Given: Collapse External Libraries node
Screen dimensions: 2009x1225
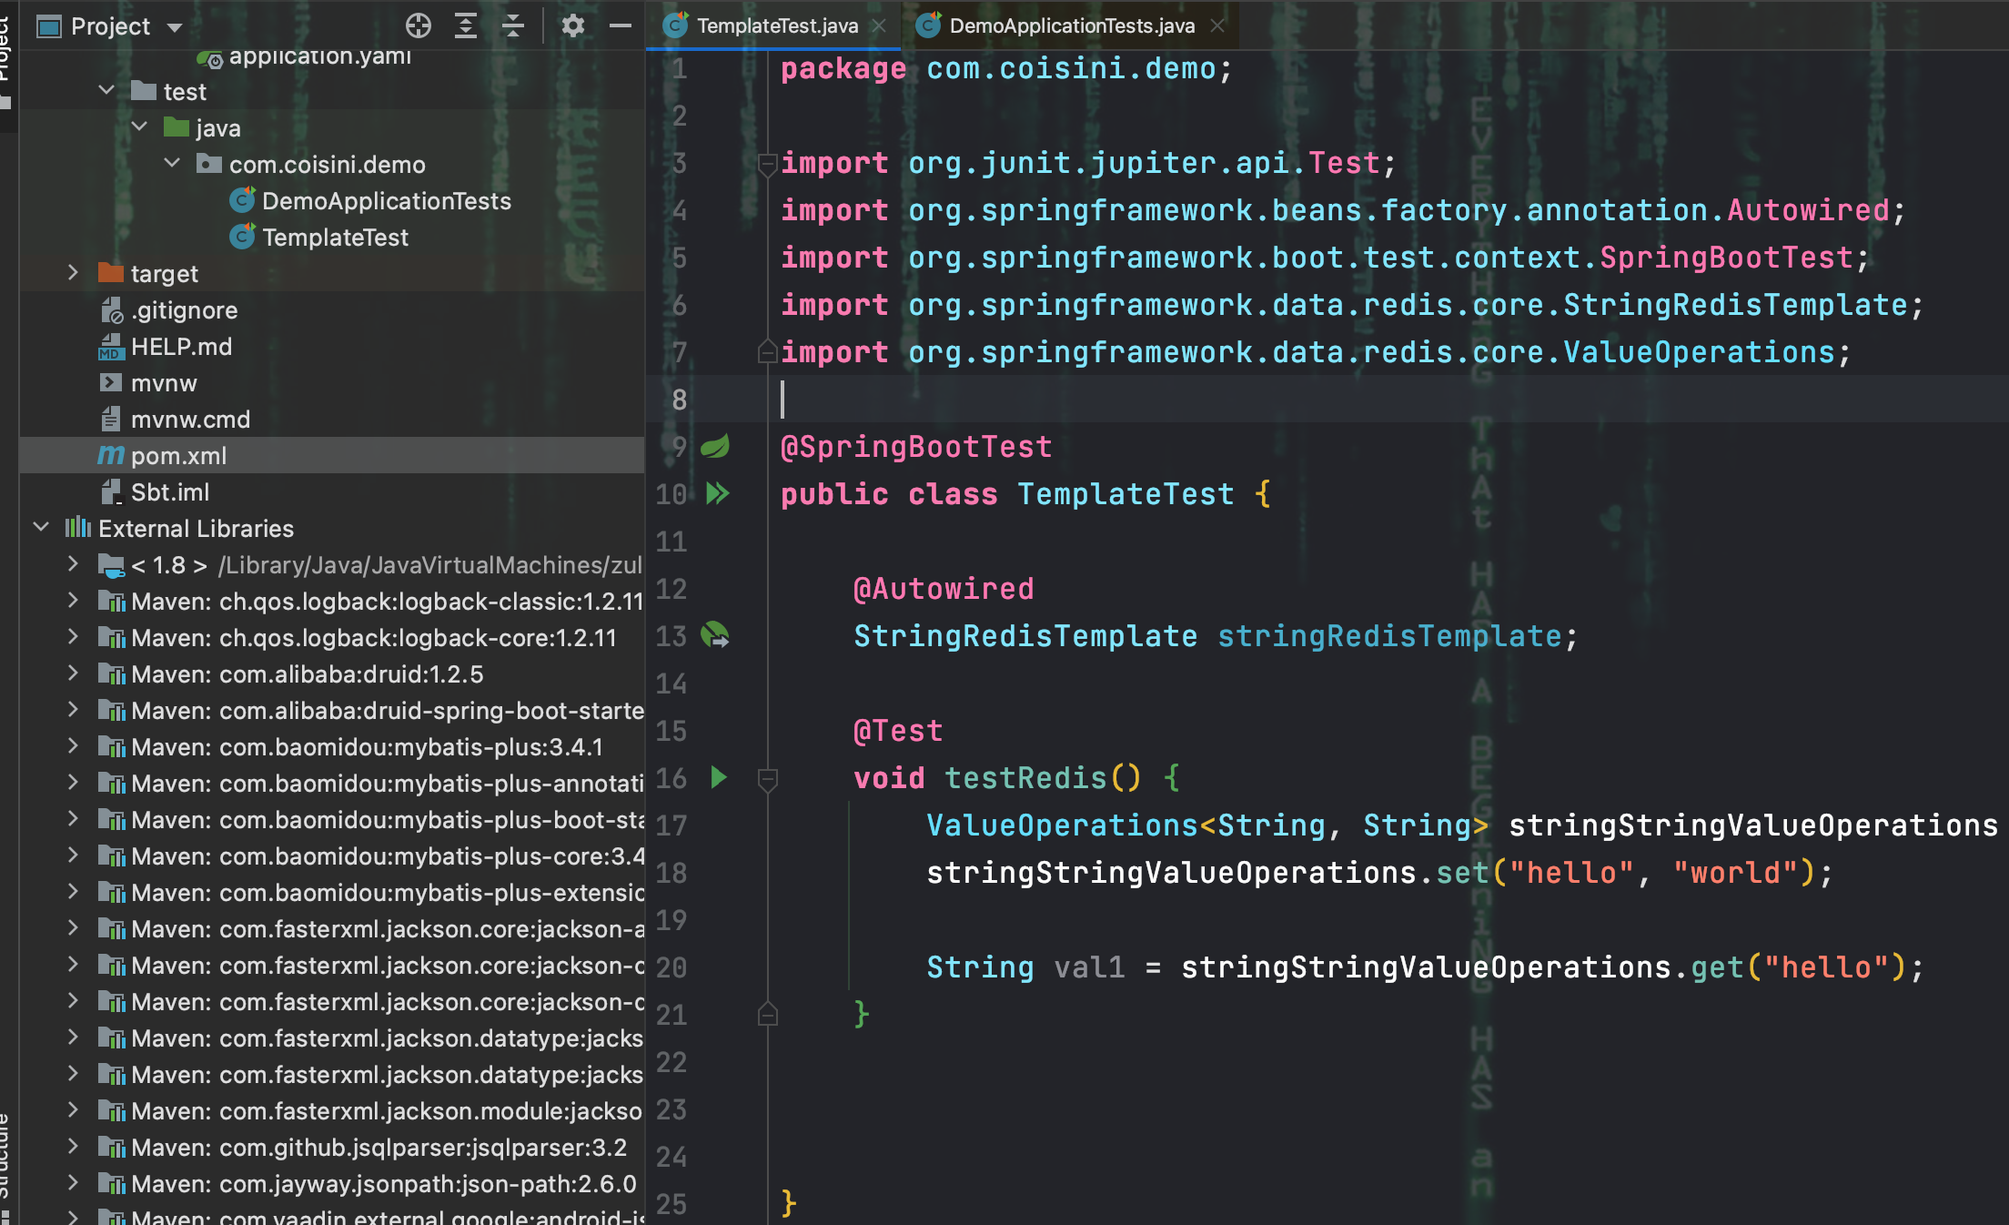Looking at the screenshot, I should point(41,528).
